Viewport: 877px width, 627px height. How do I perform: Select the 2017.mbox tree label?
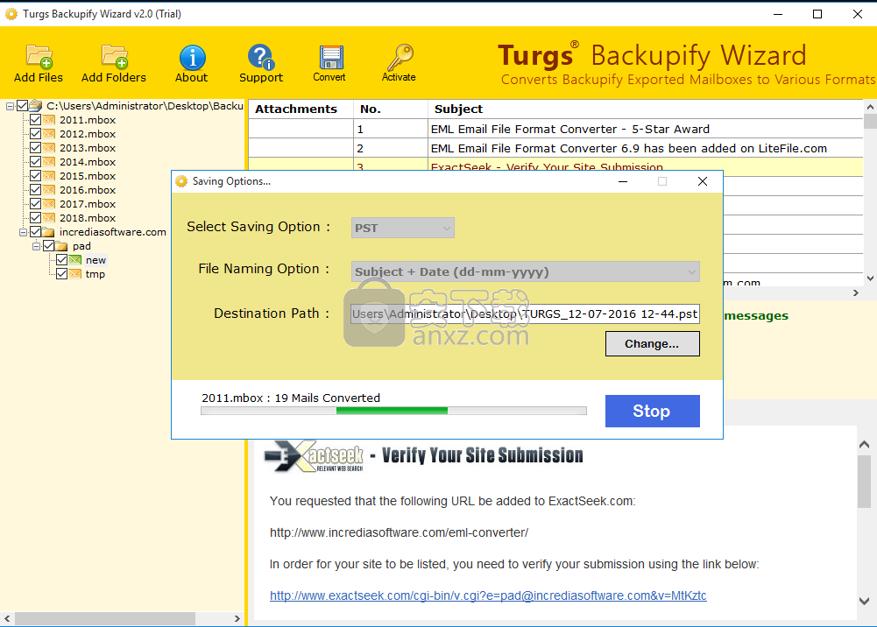88,204
